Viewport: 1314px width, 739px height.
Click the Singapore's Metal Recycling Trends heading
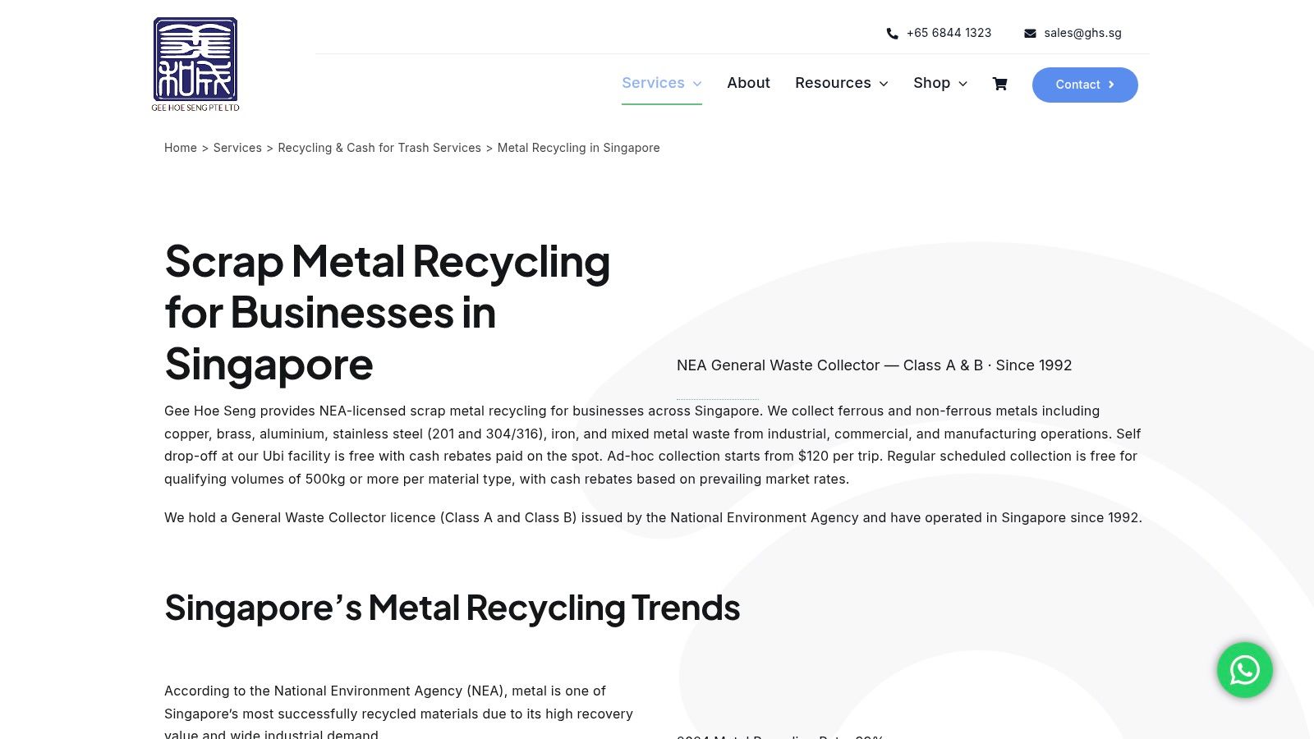[453, 608]
